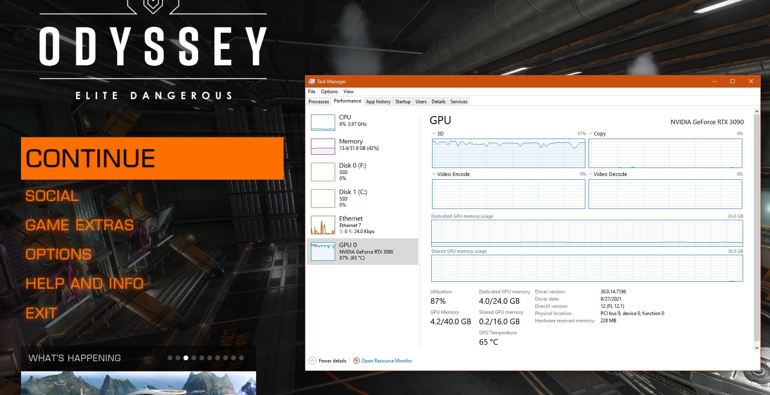
Task: Click the Resource Monitor icon
Action: click(356, 360)
